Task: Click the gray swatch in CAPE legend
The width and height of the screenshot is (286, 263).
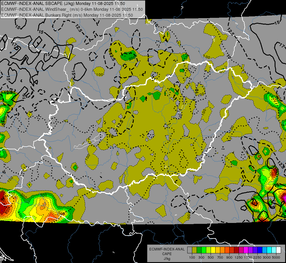Action: (x=190, y=250)
